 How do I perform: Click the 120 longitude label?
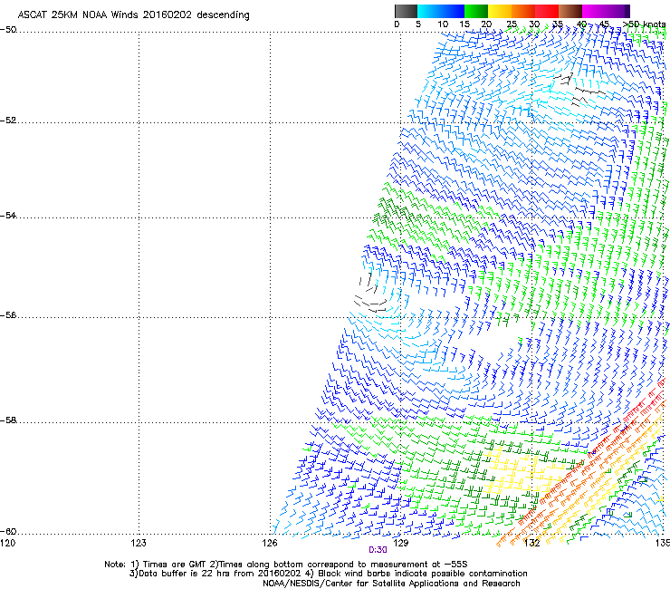7,543
